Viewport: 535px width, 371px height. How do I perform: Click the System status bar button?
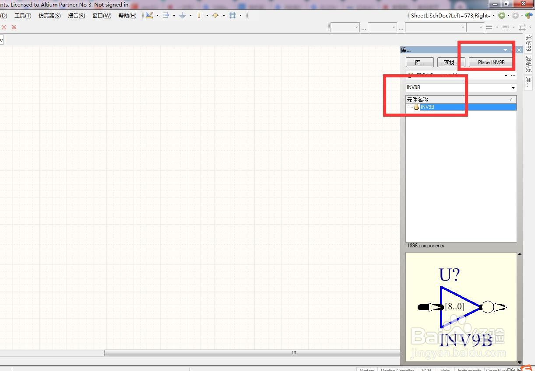367,369
